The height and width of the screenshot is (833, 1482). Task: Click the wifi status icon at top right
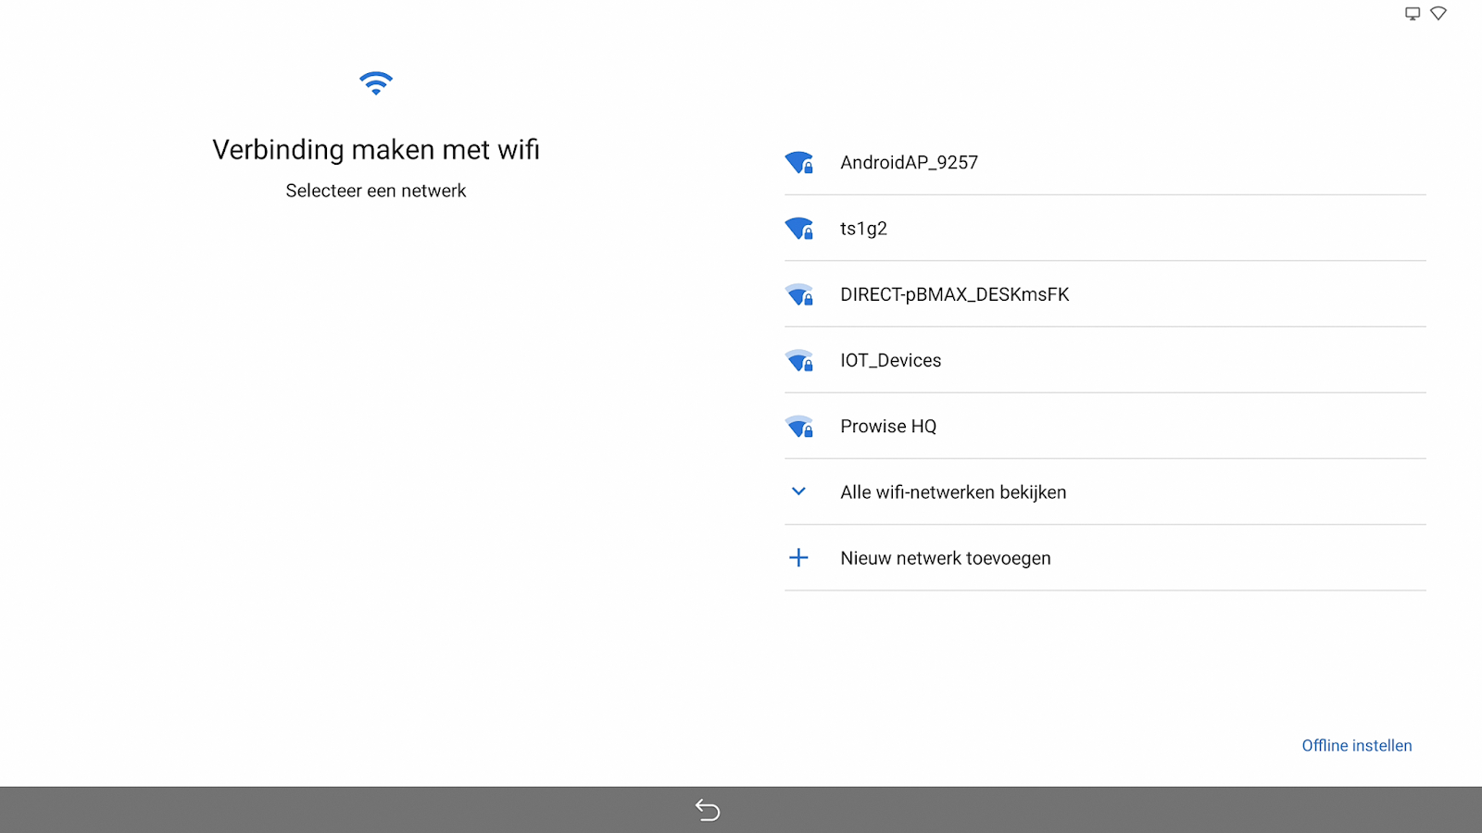(1438, 14)
